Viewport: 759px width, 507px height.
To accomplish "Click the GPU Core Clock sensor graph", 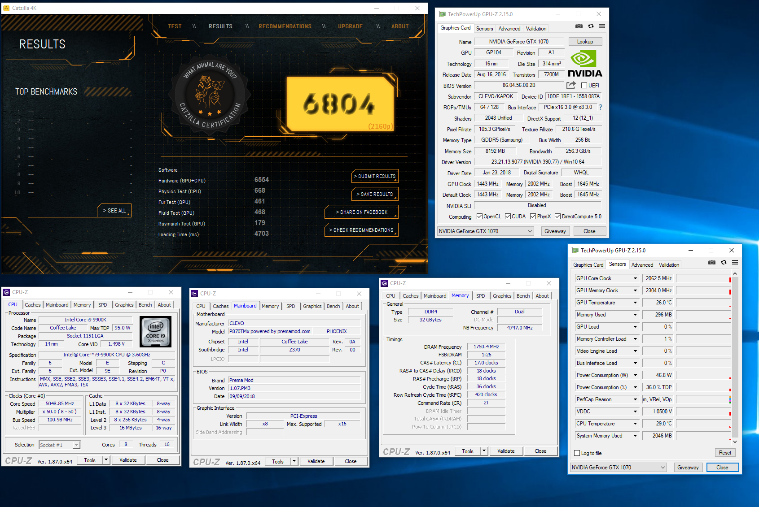I will [703, 278].
